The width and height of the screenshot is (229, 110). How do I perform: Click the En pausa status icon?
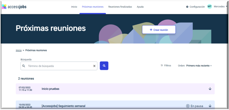coord(188,106)
